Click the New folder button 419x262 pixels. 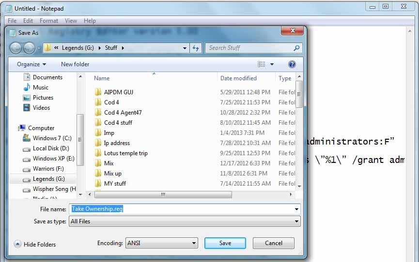(75, 64)
